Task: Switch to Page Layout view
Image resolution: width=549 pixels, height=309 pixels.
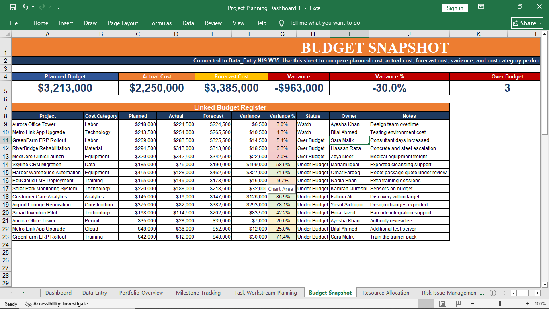Action: click(x=442, y=304)
